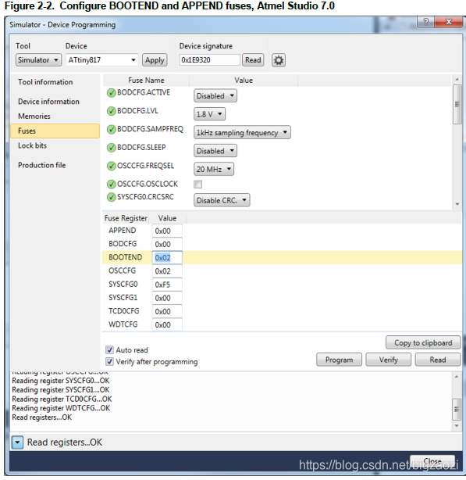466x480 pixels.
Task: Click the Close button
Action: pos(432,461)
